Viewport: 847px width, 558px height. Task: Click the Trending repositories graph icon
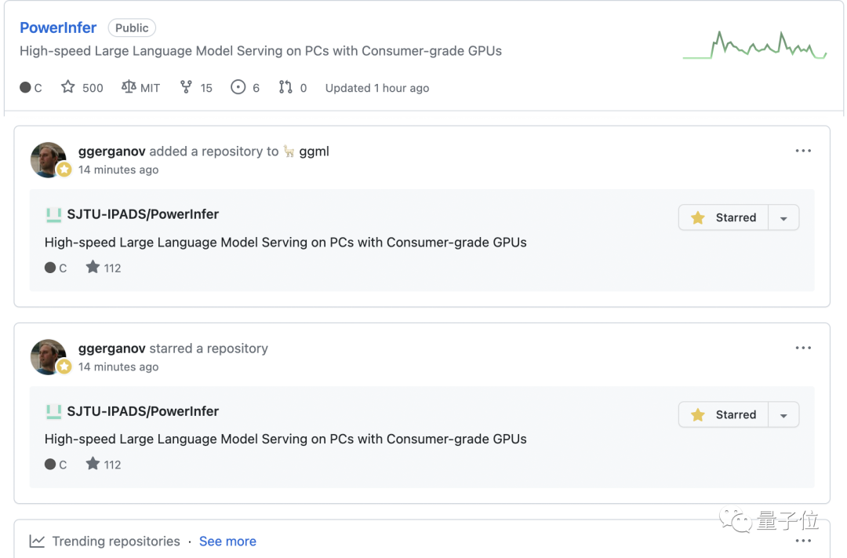click(37, 542)
